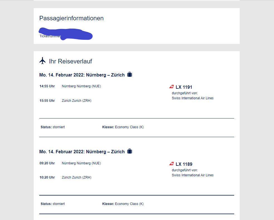Click the baggage icon above the 14:55 flight
Viewport: 274px width, 220px height.
pyautogui.click(x=129, y=75)
